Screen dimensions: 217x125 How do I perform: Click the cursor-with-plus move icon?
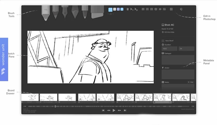click(x=132, y=9)
